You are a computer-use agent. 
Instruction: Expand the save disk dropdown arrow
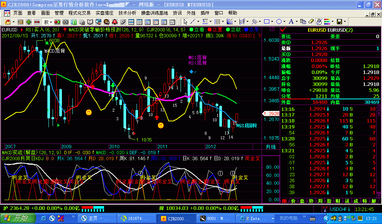point(345,22)
